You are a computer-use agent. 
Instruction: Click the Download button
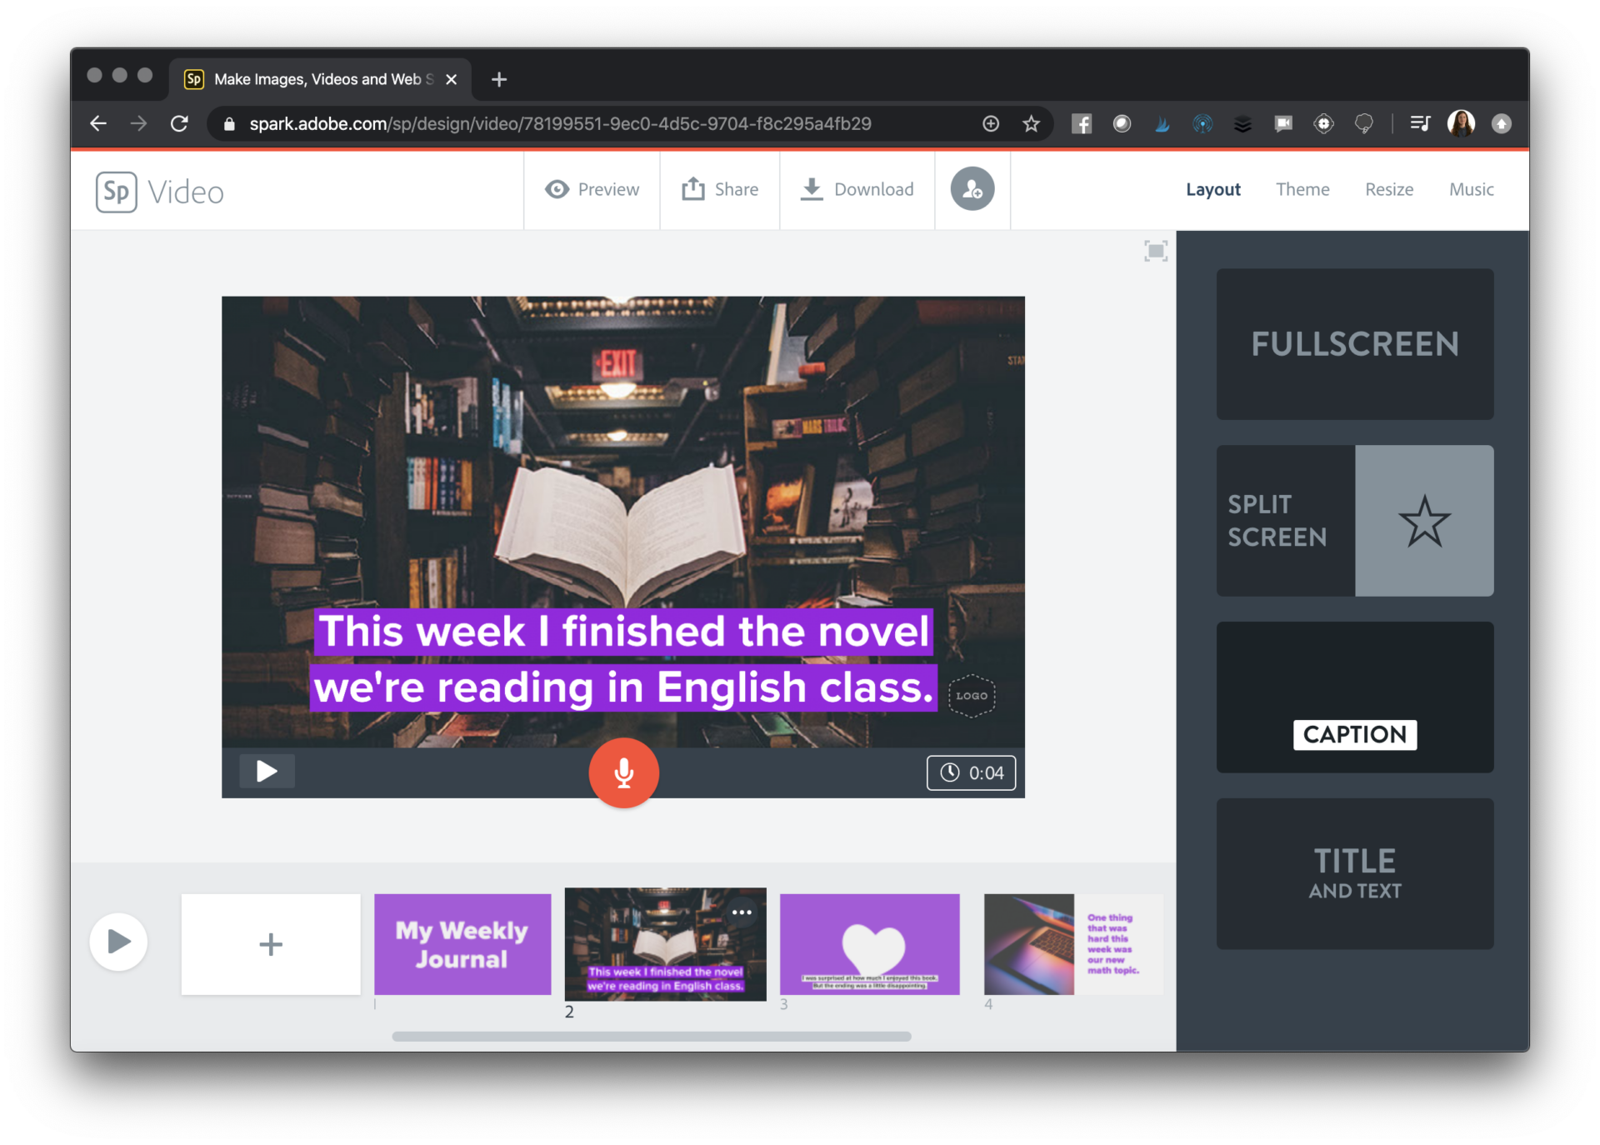[857, 189]
